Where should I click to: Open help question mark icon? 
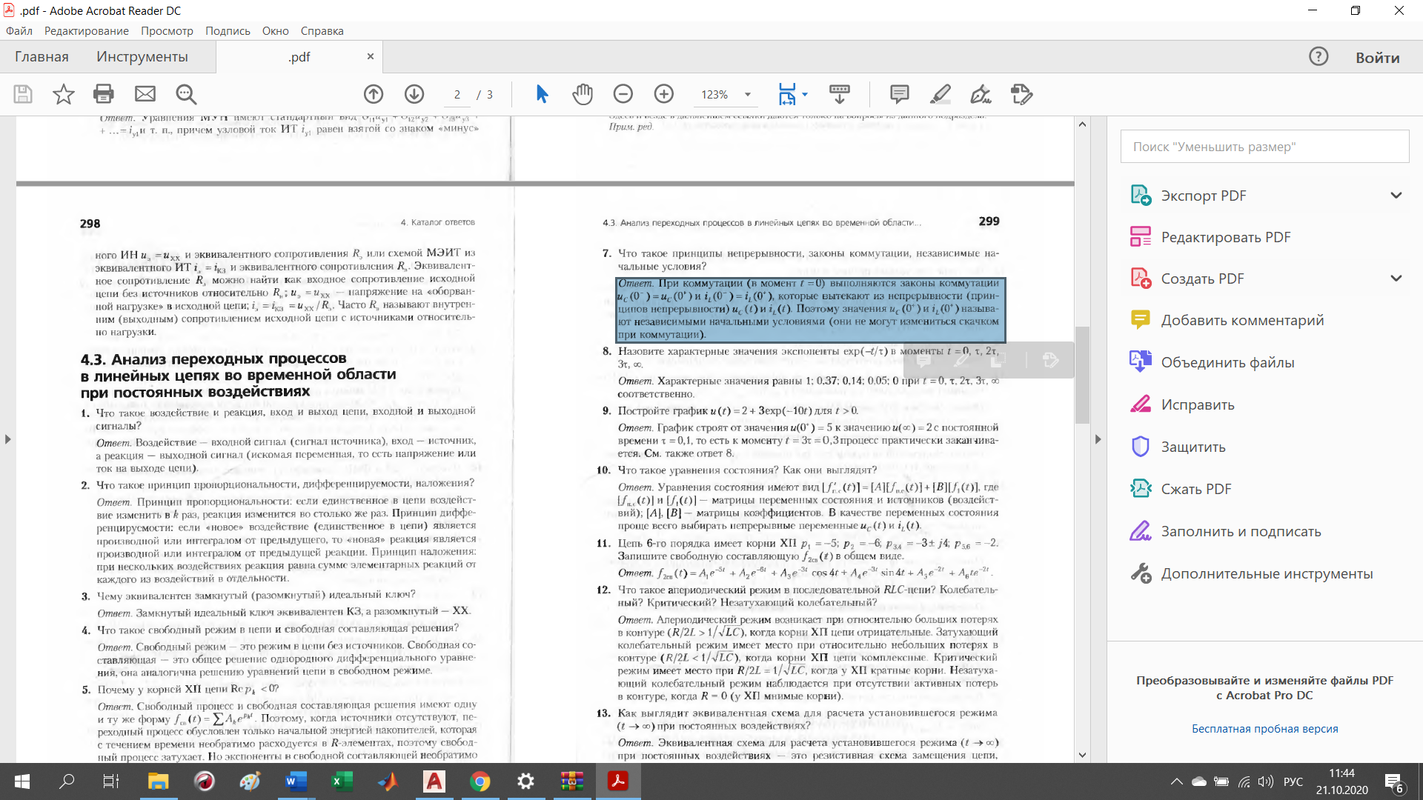pos(1318,57)
